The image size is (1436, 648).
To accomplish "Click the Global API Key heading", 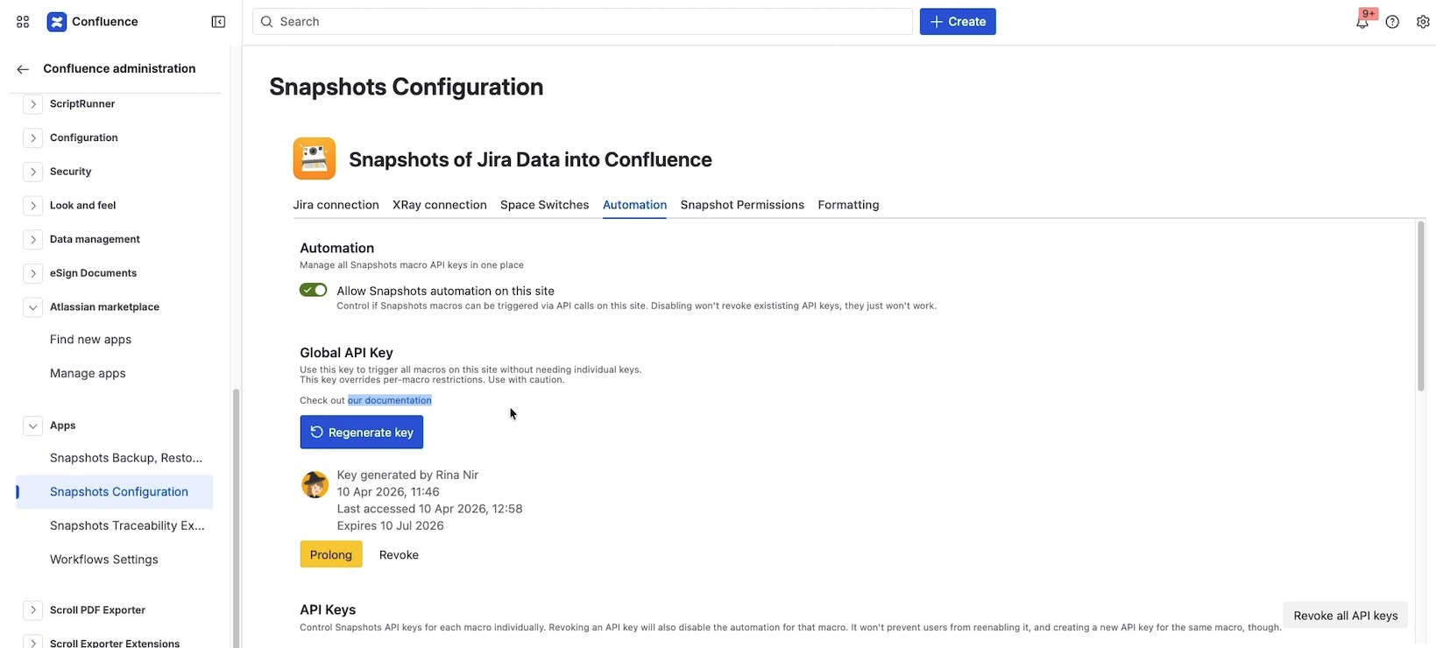I will (346, 353).
